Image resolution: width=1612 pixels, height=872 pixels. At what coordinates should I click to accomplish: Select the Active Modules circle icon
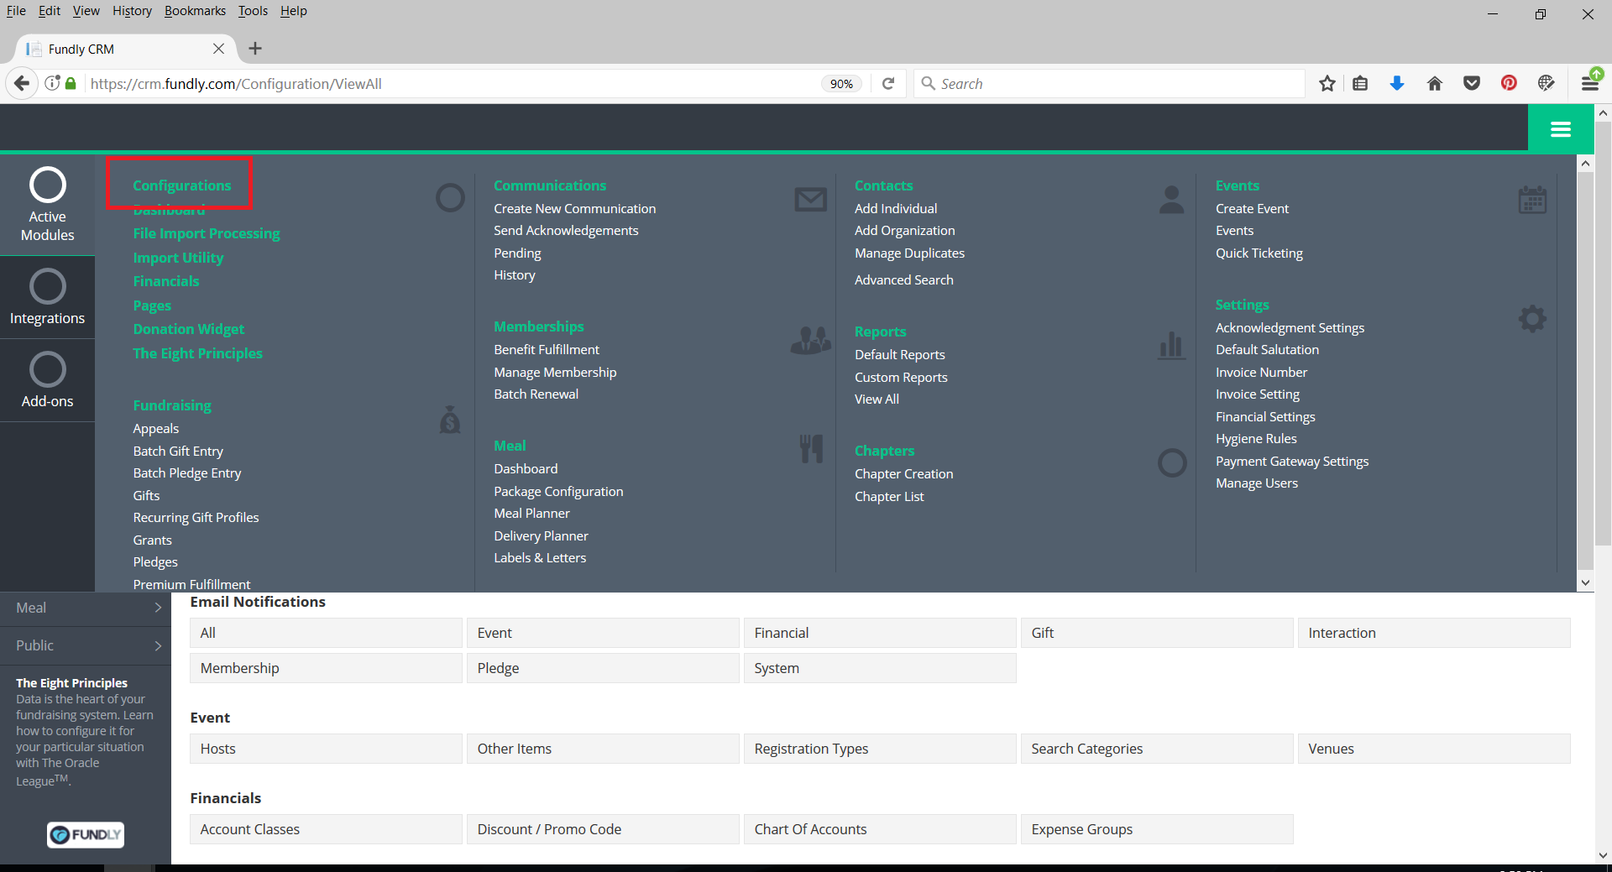pos(48,185)
